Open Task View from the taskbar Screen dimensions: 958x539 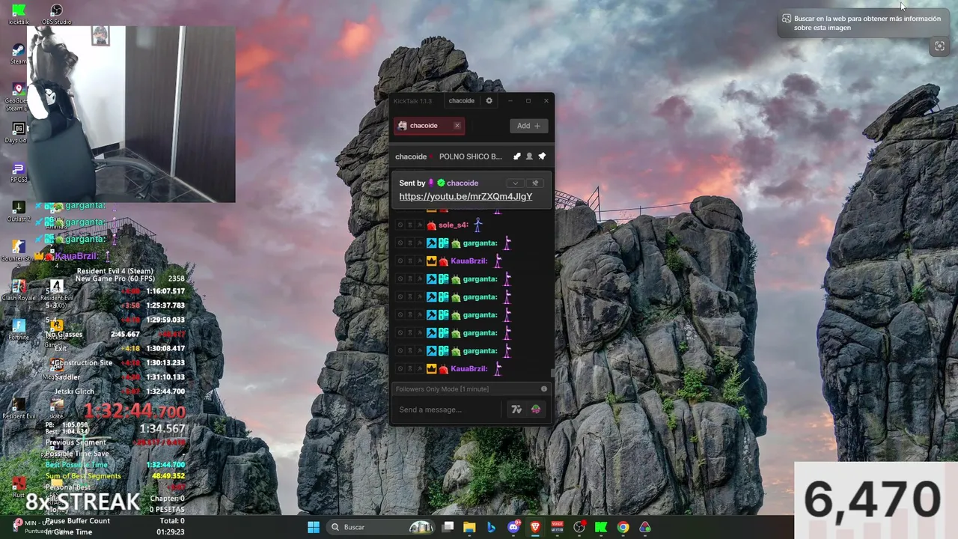(x=448, y=527)
